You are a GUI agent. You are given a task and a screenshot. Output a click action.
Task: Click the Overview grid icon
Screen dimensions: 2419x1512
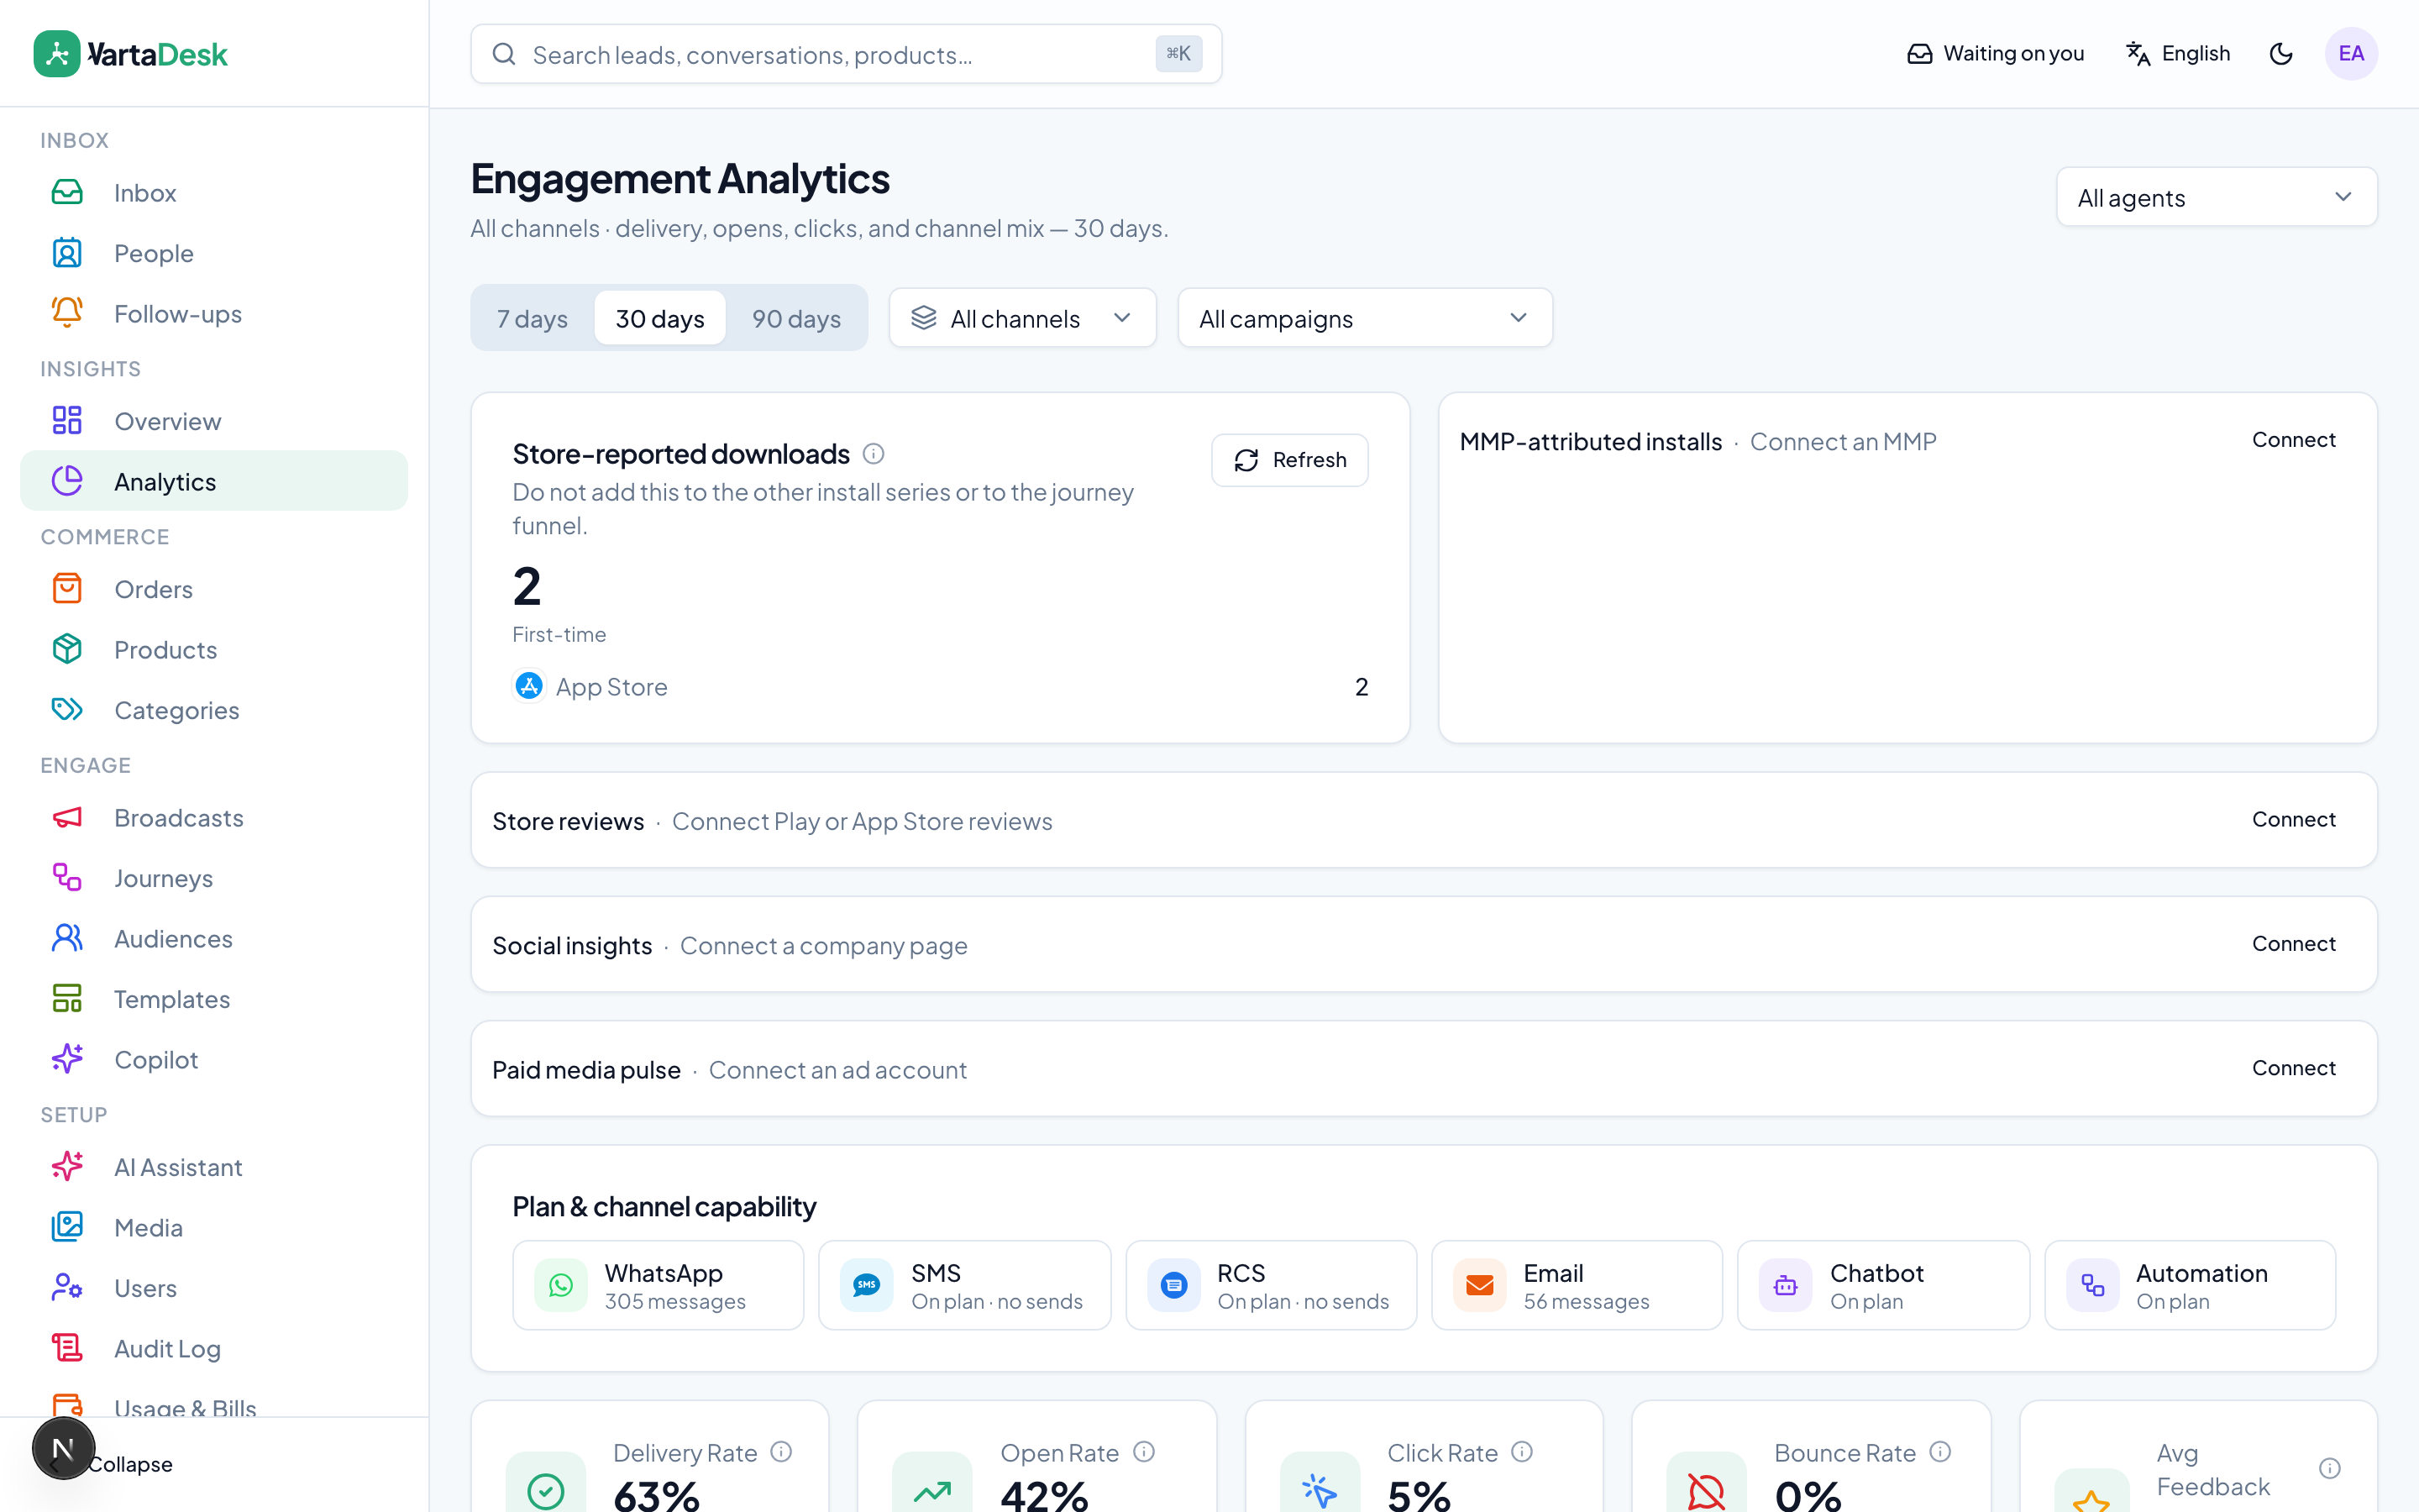click(x=67, y=421)
